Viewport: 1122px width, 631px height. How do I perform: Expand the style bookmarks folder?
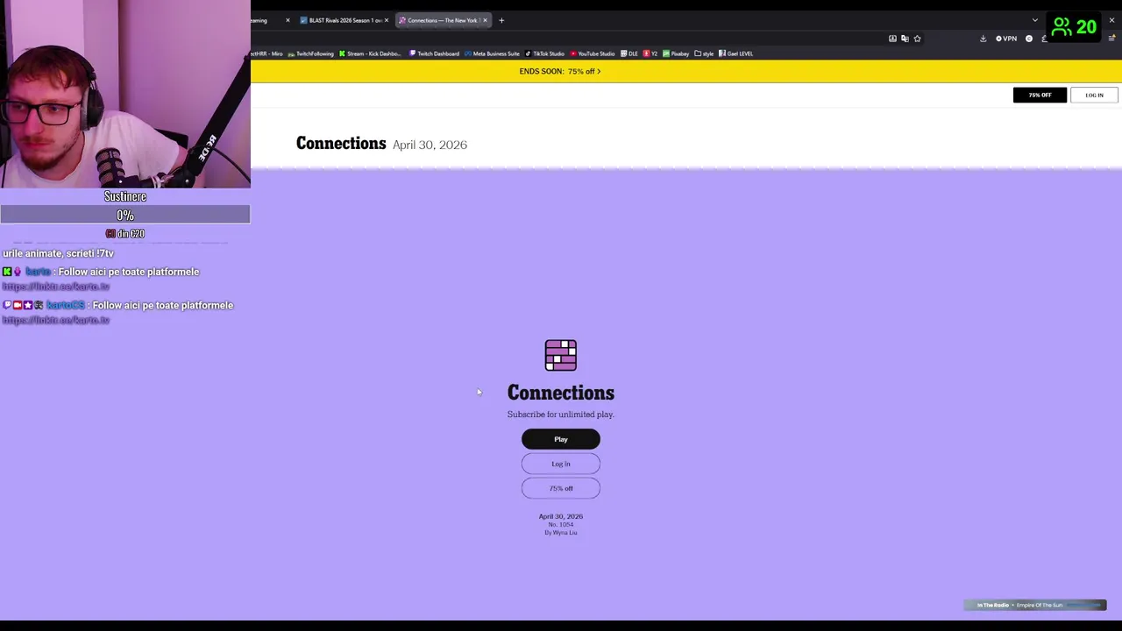click(x=704, y=53)
